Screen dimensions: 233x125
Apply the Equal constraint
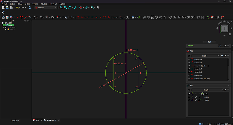pyautogui.click(x=100, y=17)
